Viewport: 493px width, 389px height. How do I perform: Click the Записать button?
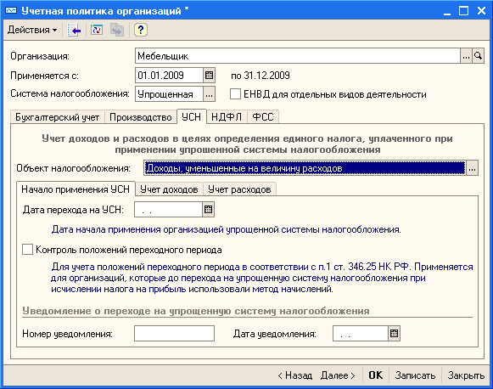tap(415, 375)
